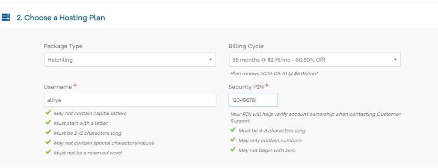Open the Billing Cycle dropdown showing 36 months
This screenshot has height=168, width=438.
314,60
